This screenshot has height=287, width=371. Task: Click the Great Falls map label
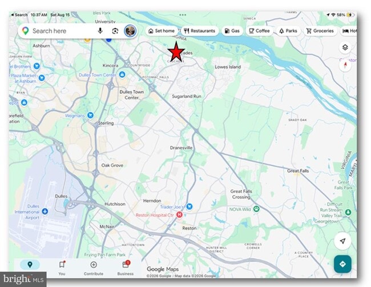click(298, 170)
